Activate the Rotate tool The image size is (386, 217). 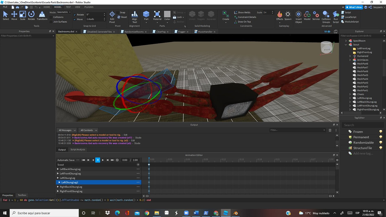click(31, 15)
